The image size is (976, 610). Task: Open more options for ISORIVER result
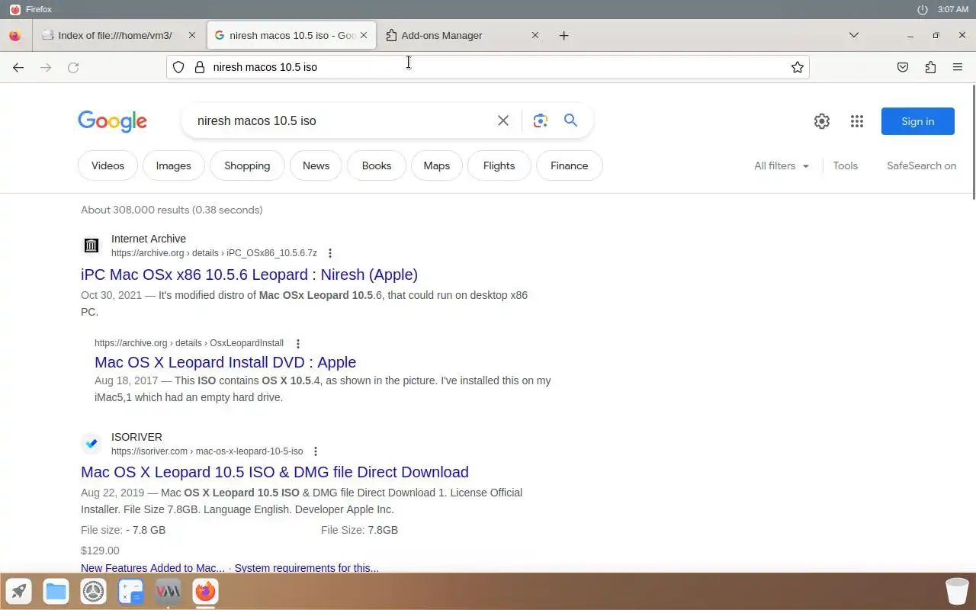click(316, 451)
